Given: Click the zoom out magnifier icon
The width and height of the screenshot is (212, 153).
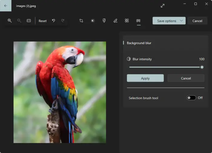Looking at the screenshot, I should pyautogui.click(x=19, y=21).
